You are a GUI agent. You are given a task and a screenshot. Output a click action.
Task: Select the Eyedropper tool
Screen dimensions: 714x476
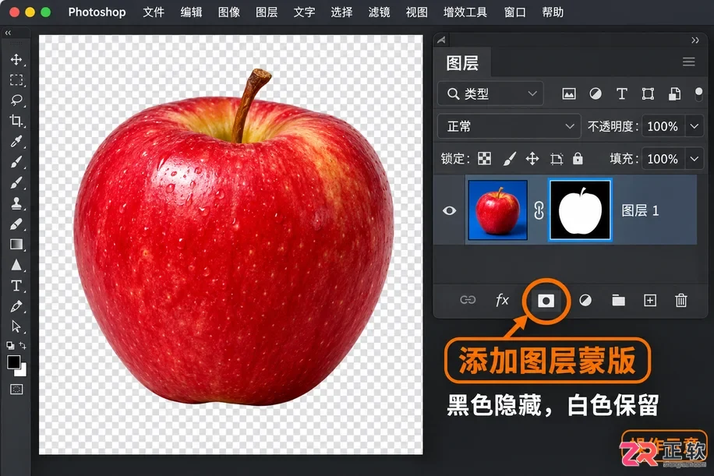[x=16, y=141]
